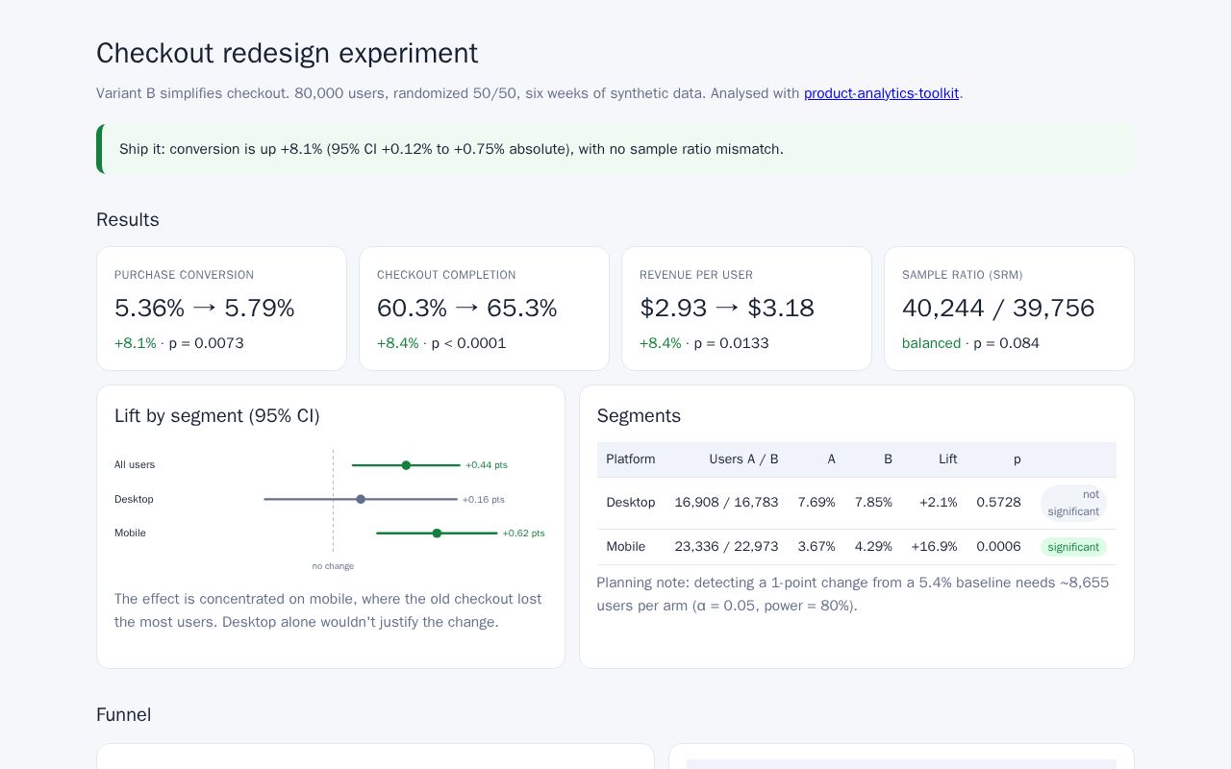Click the "Desktop" cell in the Segments table

(x=631, y=503)
